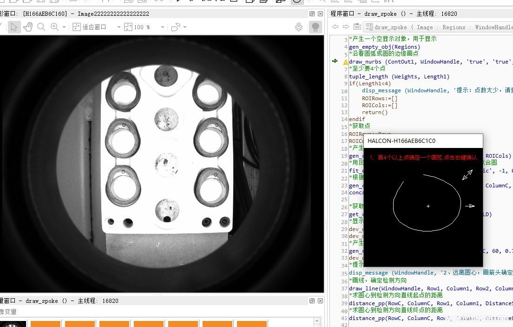This screenshot has width=513, height=327.
Task: Click the clipboard list icon in program window
Action: [357, 27]
